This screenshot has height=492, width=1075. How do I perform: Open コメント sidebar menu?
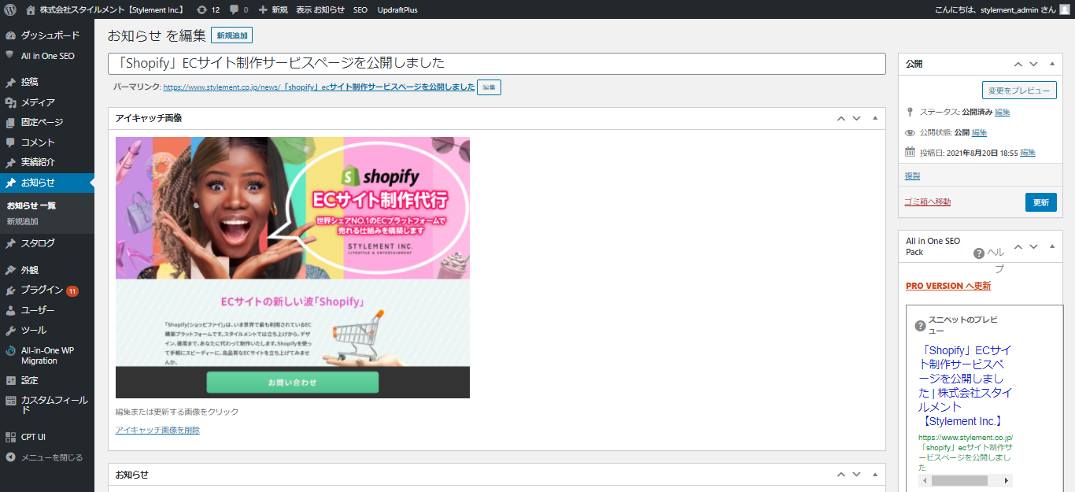coord(47,142)
